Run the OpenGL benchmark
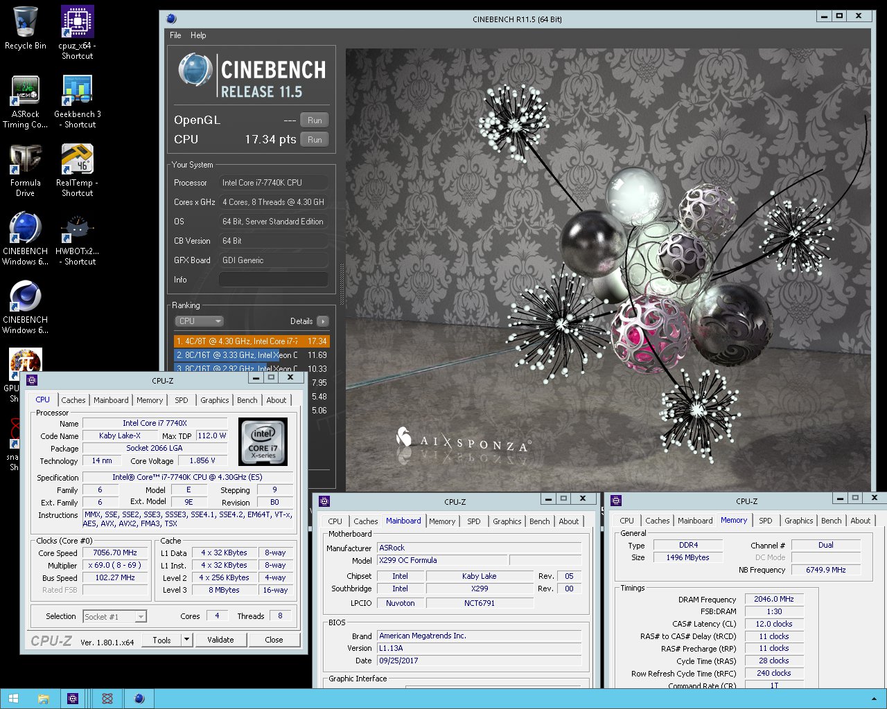887x709 pixels. pyautogui.click(x=315, y=120)
